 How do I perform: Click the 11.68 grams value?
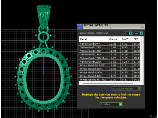[113, 65]
